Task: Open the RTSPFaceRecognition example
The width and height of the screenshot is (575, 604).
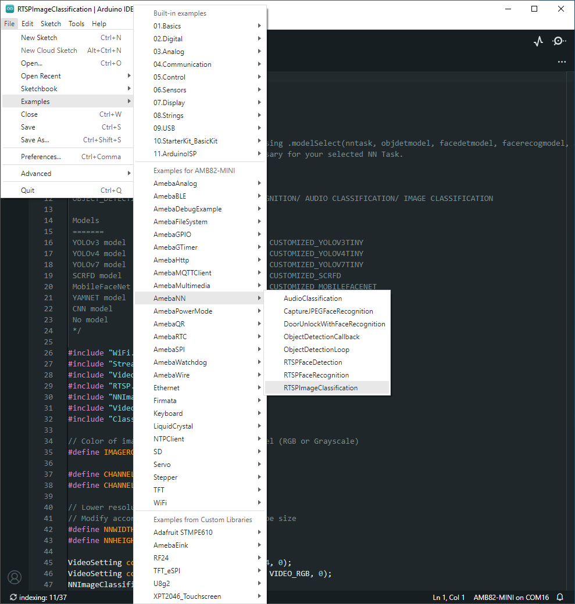Action: coord(327,375)
